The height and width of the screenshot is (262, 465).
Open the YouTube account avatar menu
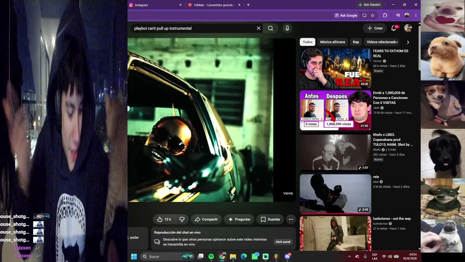click(408, 28)
